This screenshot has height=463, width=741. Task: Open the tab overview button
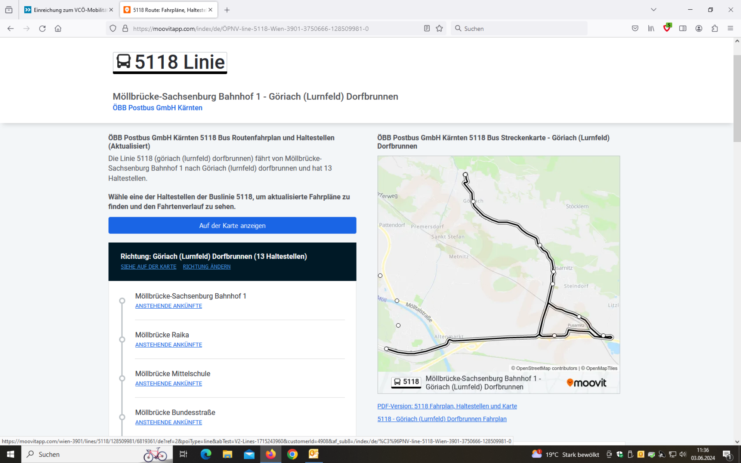pyautogui.click(x=9, y=10)
